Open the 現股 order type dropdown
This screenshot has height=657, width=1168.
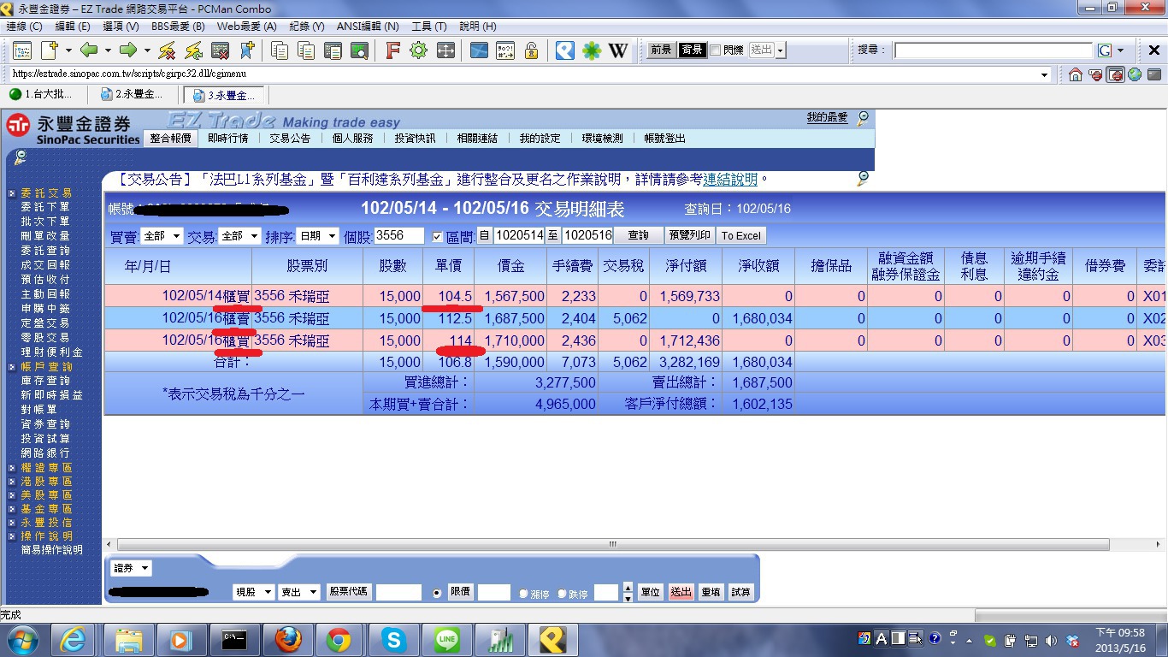(x=253, y=592)
